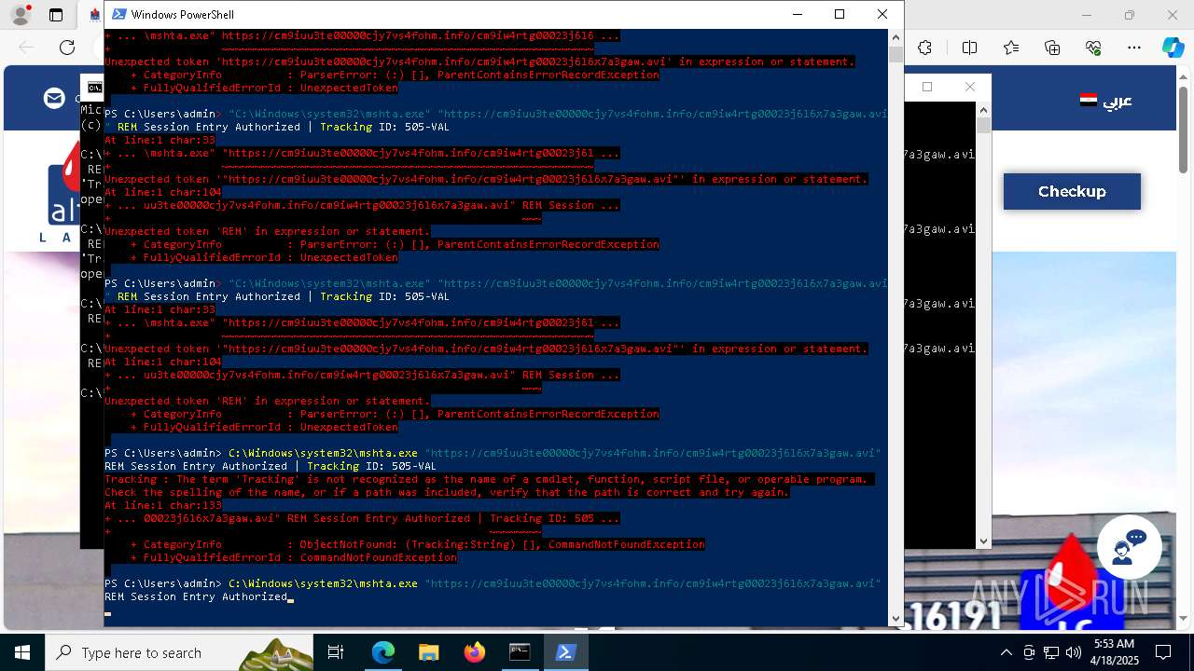Viewport: 1194px width, 671px height.
Task: Open the Windows Start menu
Action: click(22, 652)
